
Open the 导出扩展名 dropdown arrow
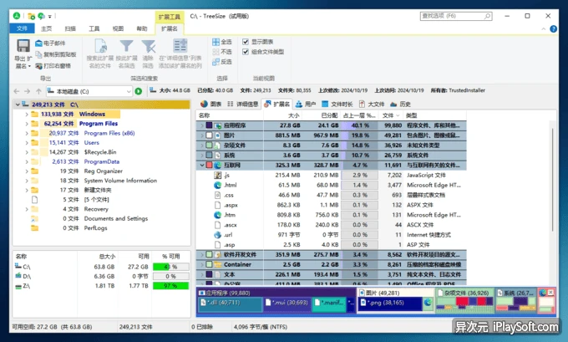tap(29, 66)
